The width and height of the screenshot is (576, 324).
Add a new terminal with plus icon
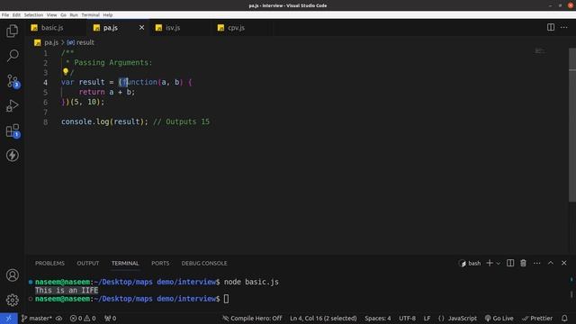(490, 263)
